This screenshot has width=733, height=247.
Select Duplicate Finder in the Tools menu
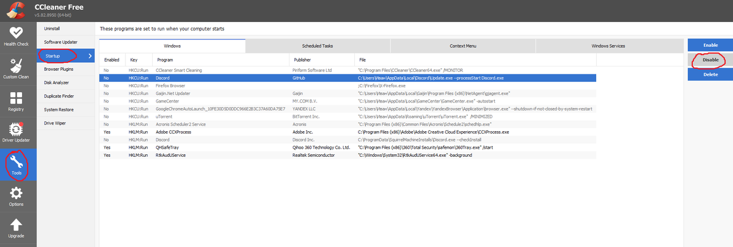coord(65,96)
